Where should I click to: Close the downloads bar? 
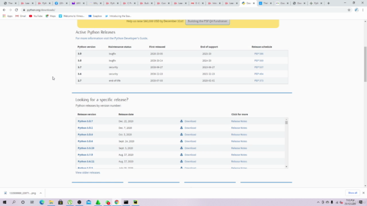tap(363, 193)
